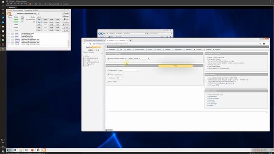Click help icon next to Language label
274x154 pixels.
coord(116,70)
